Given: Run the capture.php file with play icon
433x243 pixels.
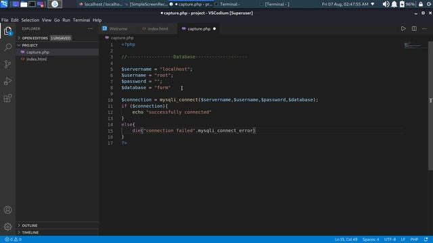Looking at the screenshot, I should click(403, 28).
